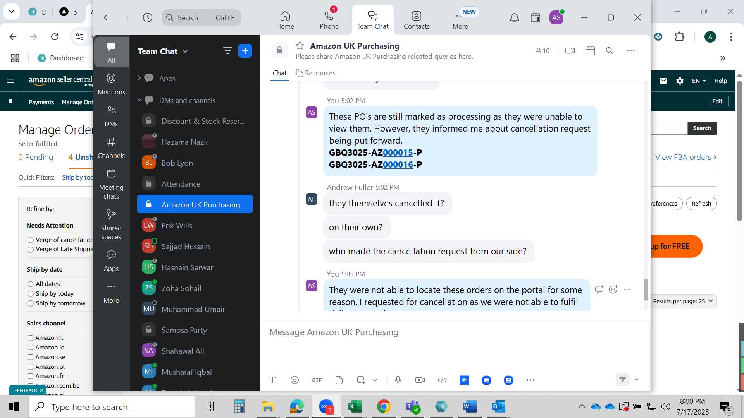Search within the Amazon UK Purchasing chat
Image resolution: width=744 pixels, height=418 pixels.
click(x=609, y=51)
